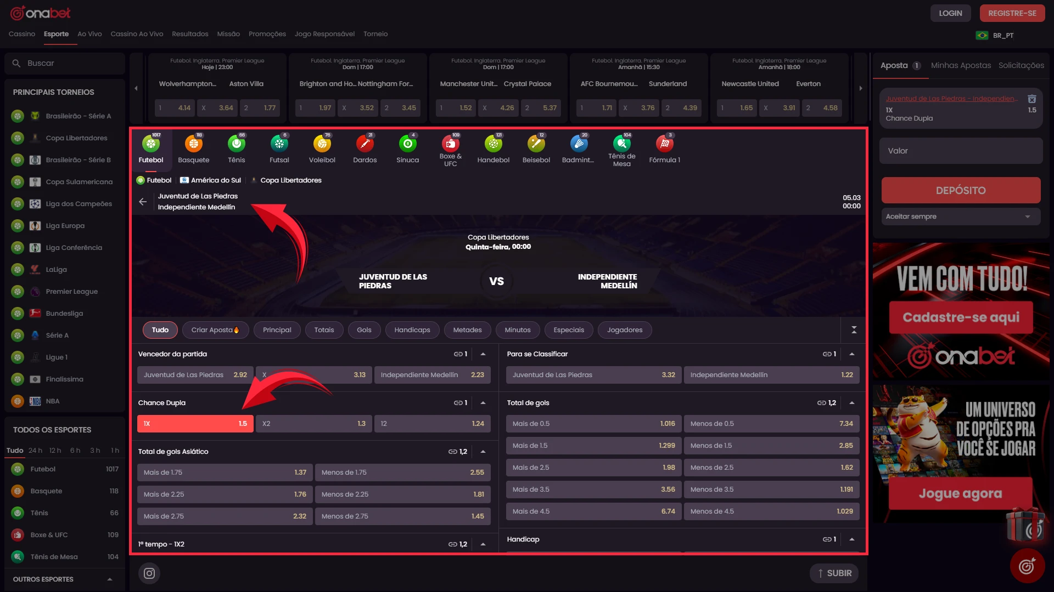Open the Minhas Apostas tab
1054x592 pixels.
[961, 65]
